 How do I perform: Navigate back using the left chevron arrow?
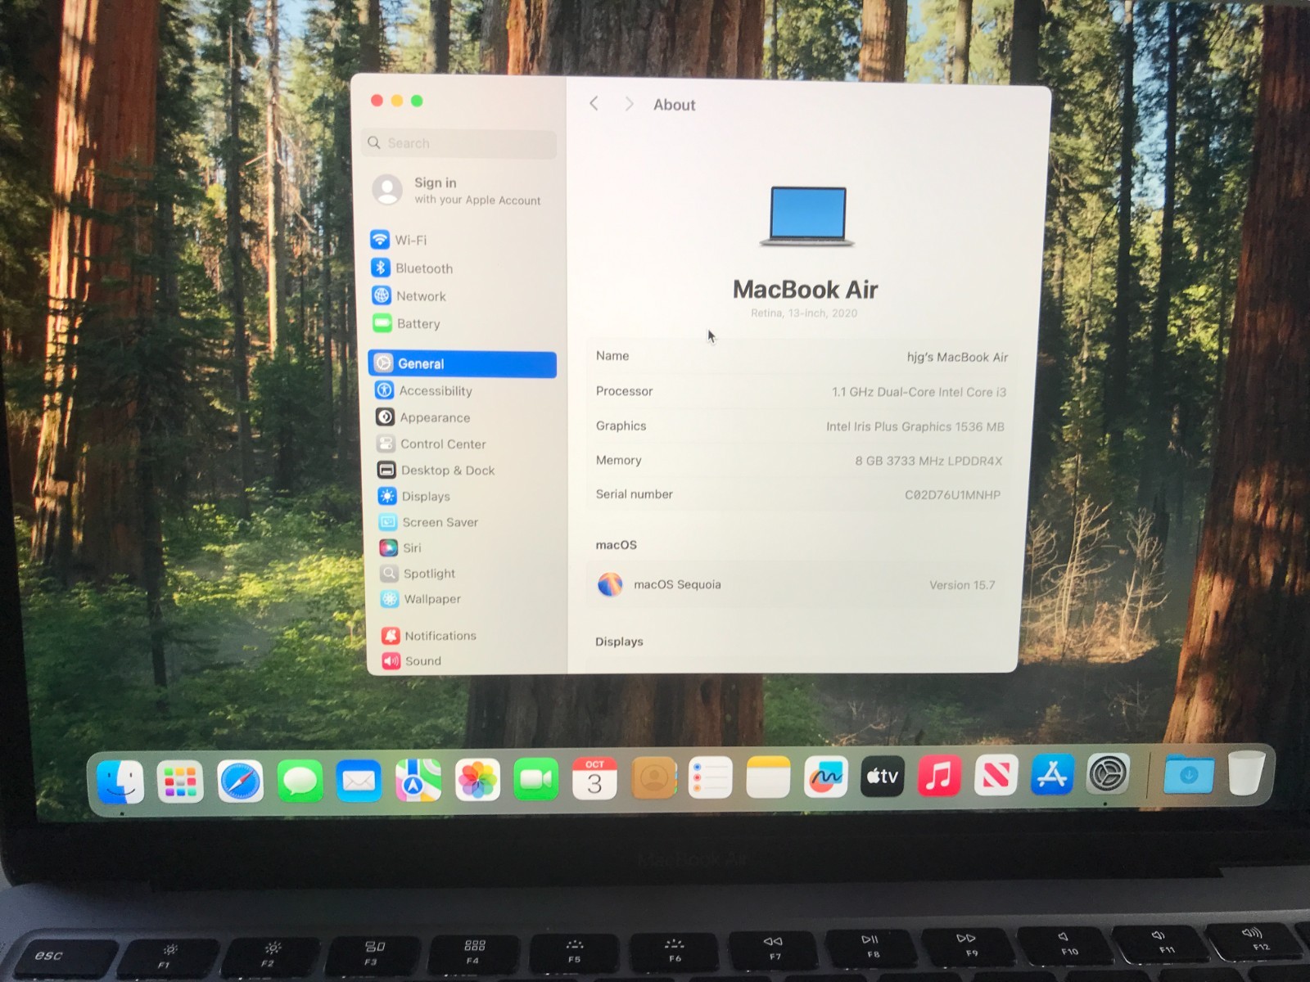594,104
